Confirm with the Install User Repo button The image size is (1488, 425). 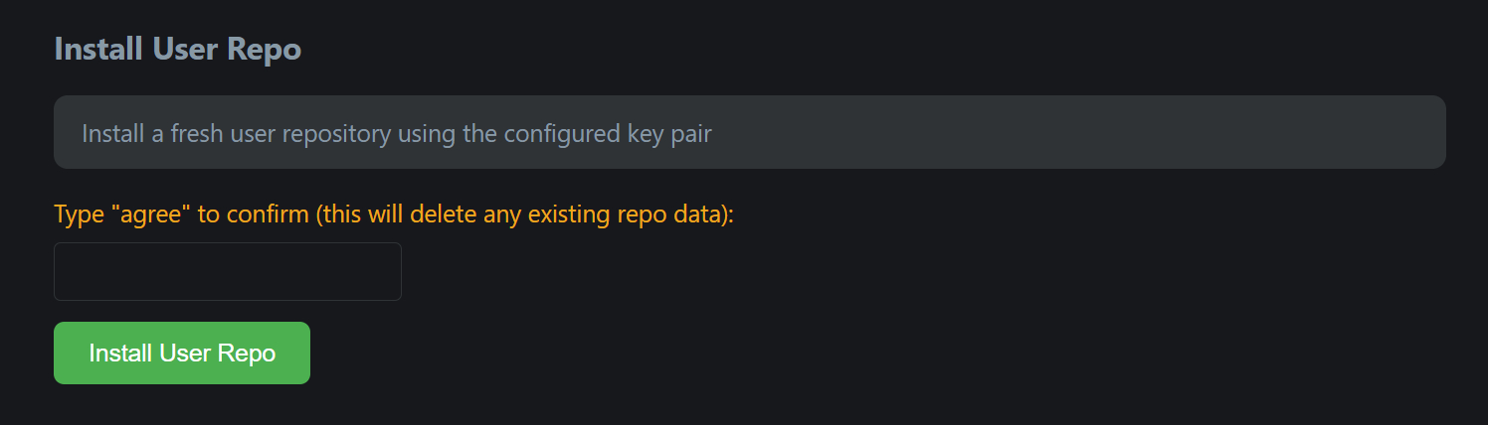pos(182,353)
